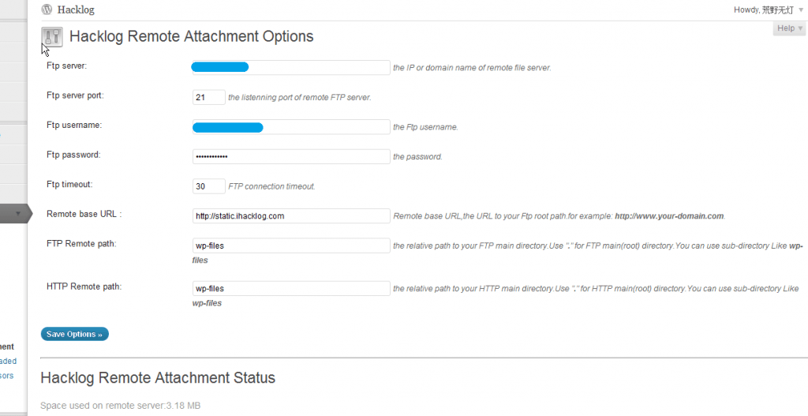Viewport: 808px width, 416px height.
Task: Focus the Ftp server port field
Action: (x=208, y=97)
